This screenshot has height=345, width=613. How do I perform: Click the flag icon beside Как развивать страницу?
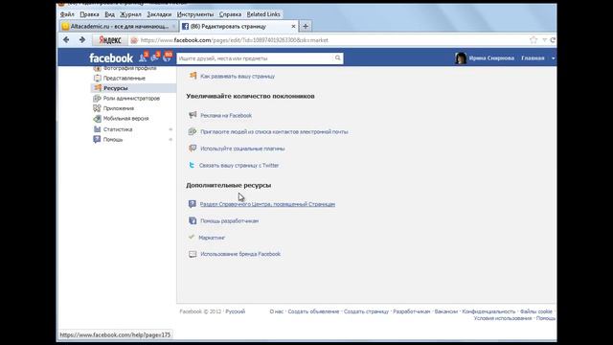pyautogui.click(x=193, y=76)
